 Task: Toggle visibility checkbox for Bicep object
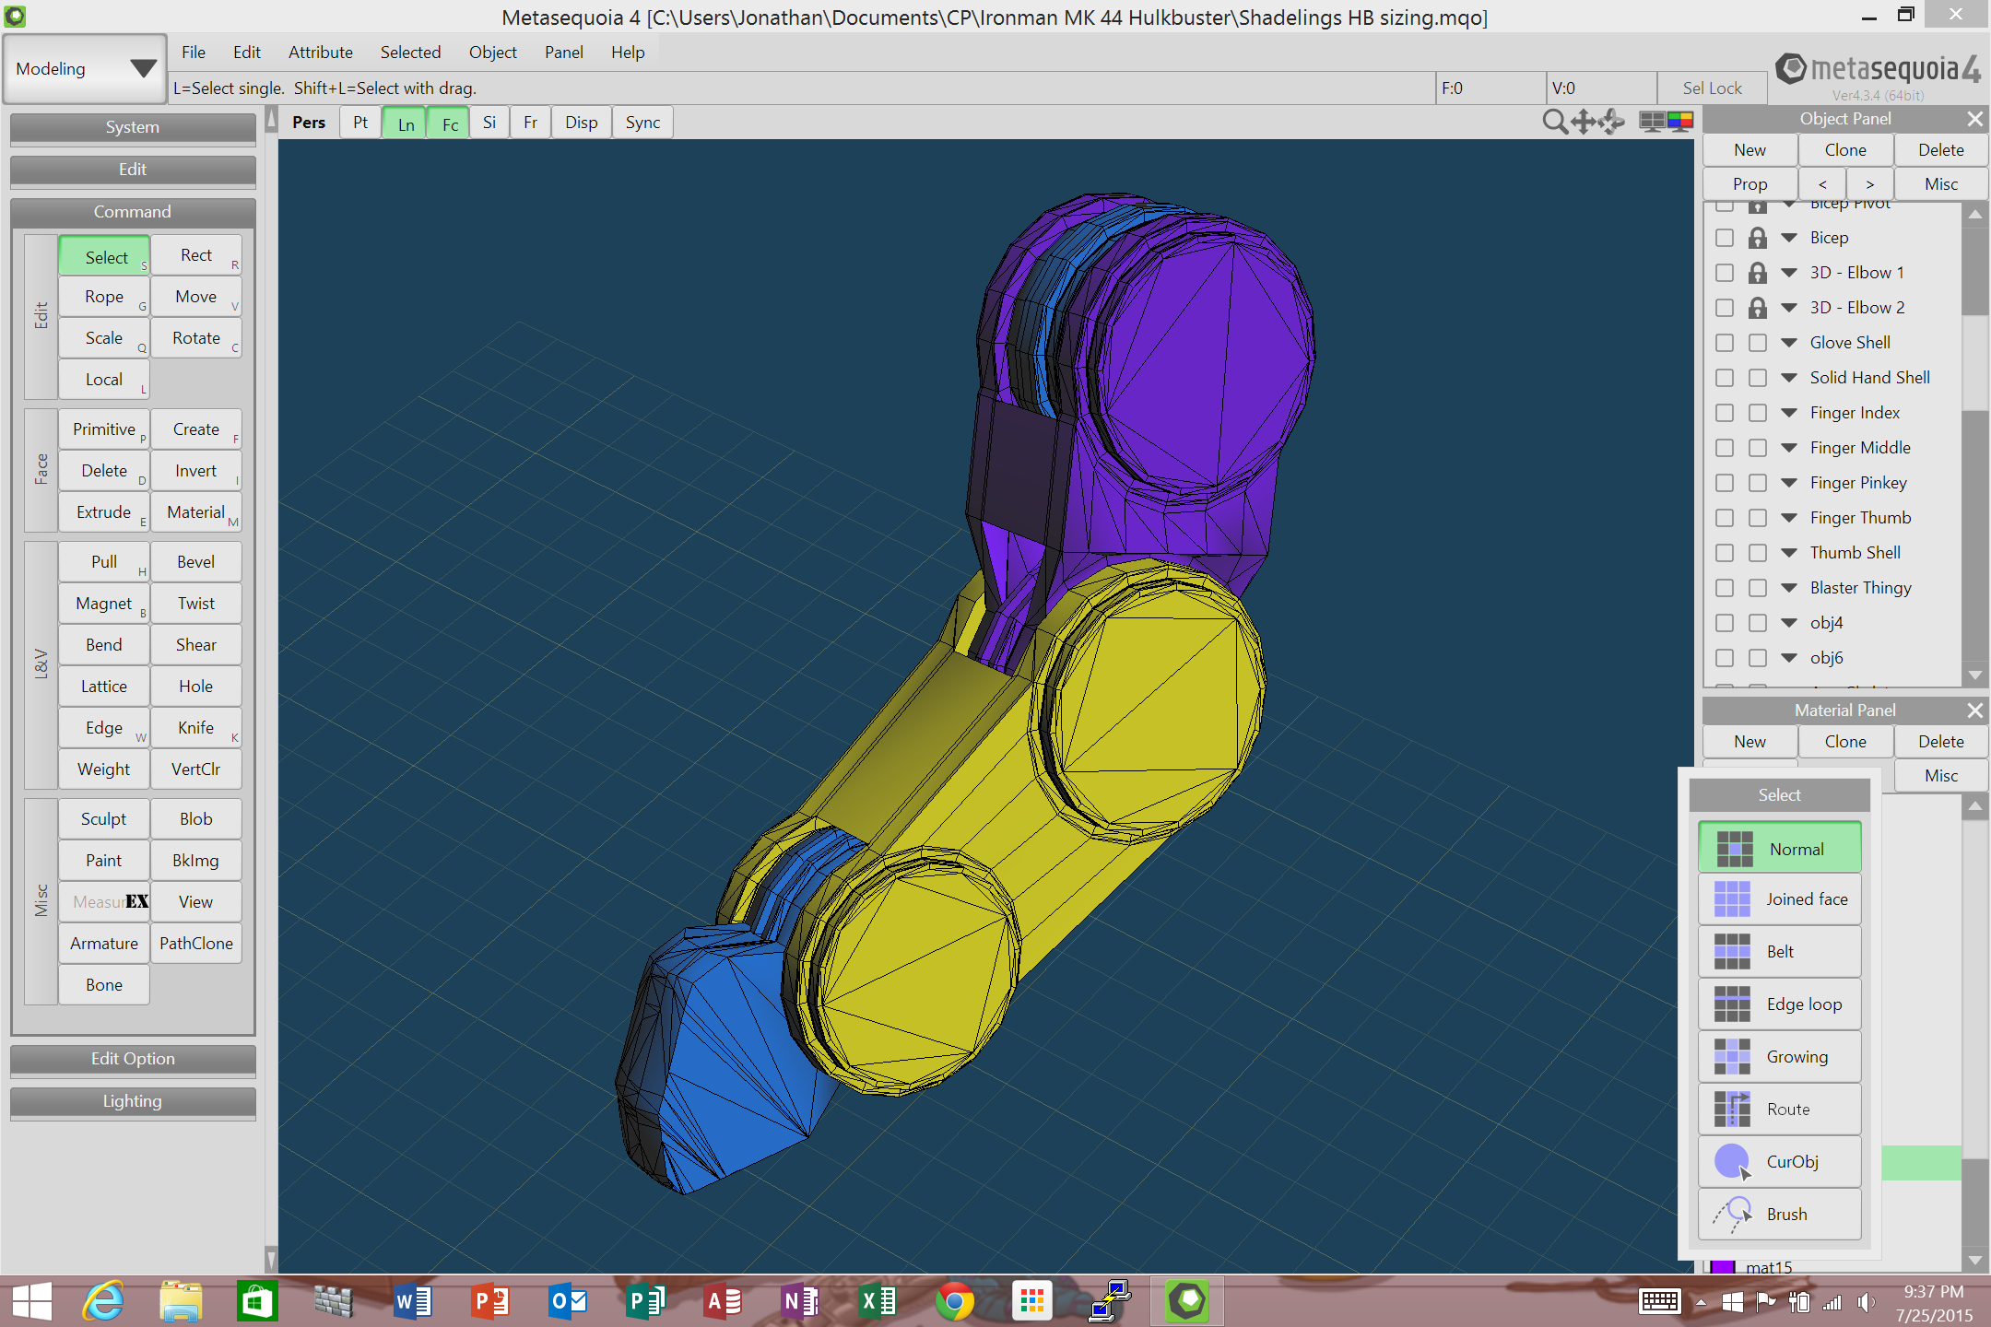pyautogui.click(x=1725, y=238)
